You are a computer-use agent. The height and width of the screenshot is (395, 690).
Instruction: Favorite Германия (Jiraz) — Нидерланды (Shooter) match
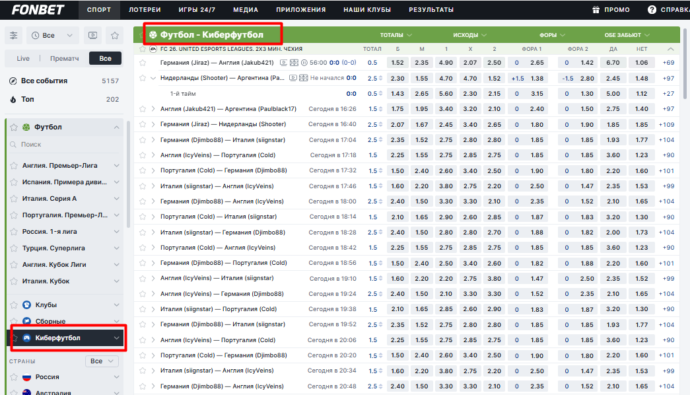143,125
